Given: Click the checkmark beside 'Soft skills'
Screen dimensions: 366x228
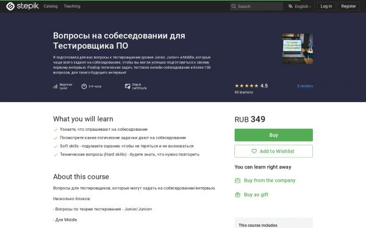Looking at the screenshot, I should (56, 147).
